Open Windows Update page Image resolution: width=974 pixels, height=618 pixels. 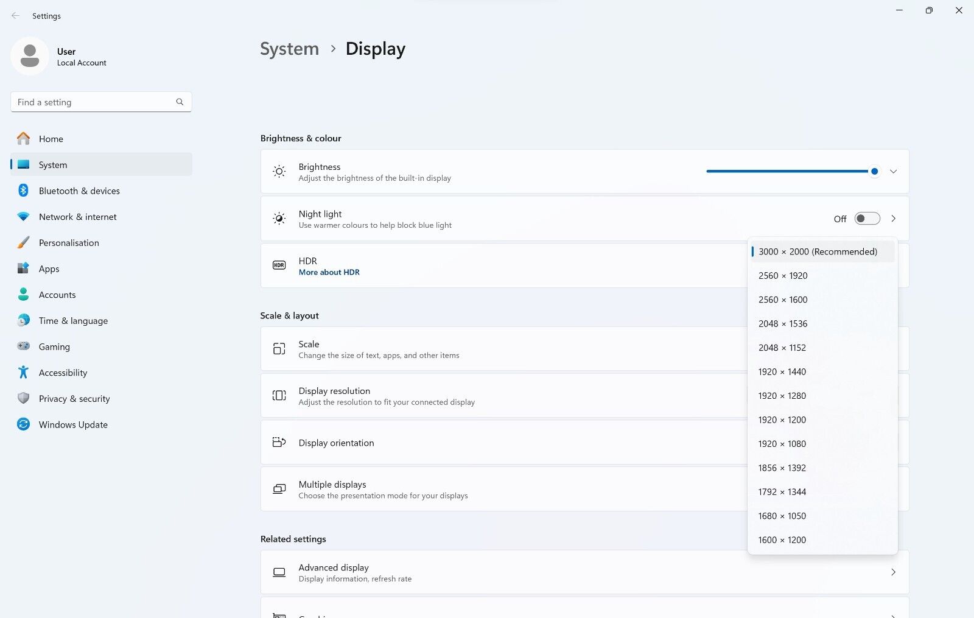(x=101, y=424)
